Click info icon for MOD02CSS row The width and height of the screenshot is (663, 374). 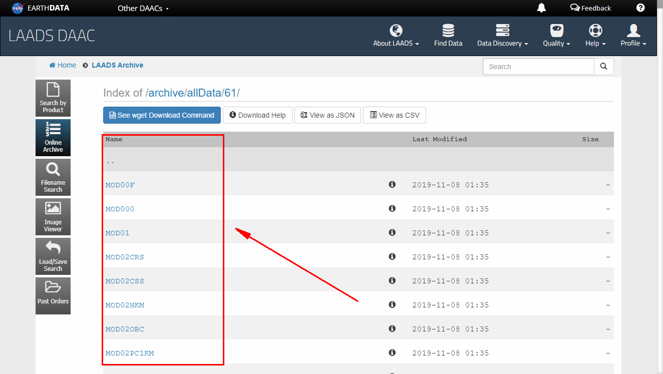point(392,280)
